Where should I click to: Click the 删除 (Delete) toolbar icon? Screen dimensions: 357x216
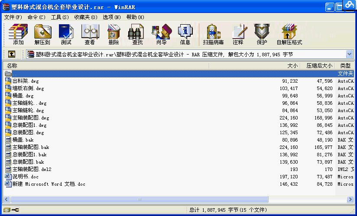114,34
